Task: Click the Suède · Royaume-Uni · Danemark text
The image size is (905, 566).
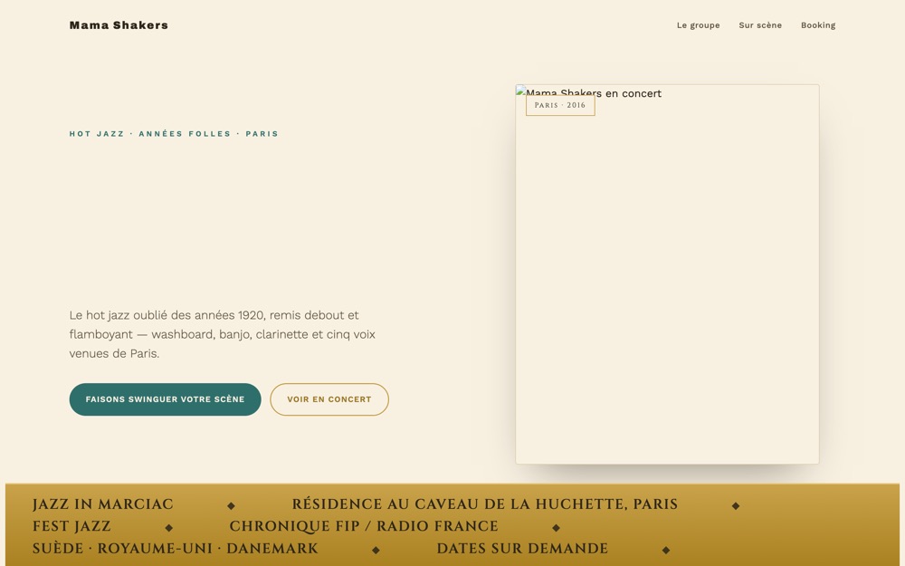Action: coord(176,548)
